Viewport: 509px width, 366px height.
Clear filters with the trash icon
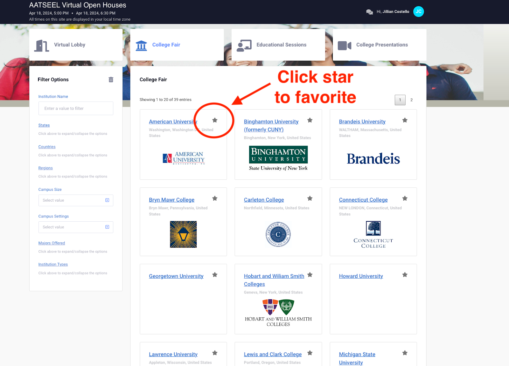click(111, 79)
